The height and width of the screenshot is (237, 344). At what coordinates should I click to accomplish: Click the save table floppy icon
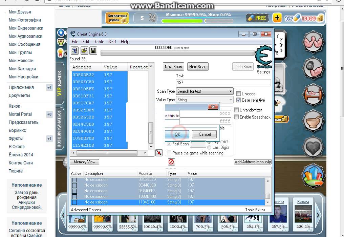point(93,51)
